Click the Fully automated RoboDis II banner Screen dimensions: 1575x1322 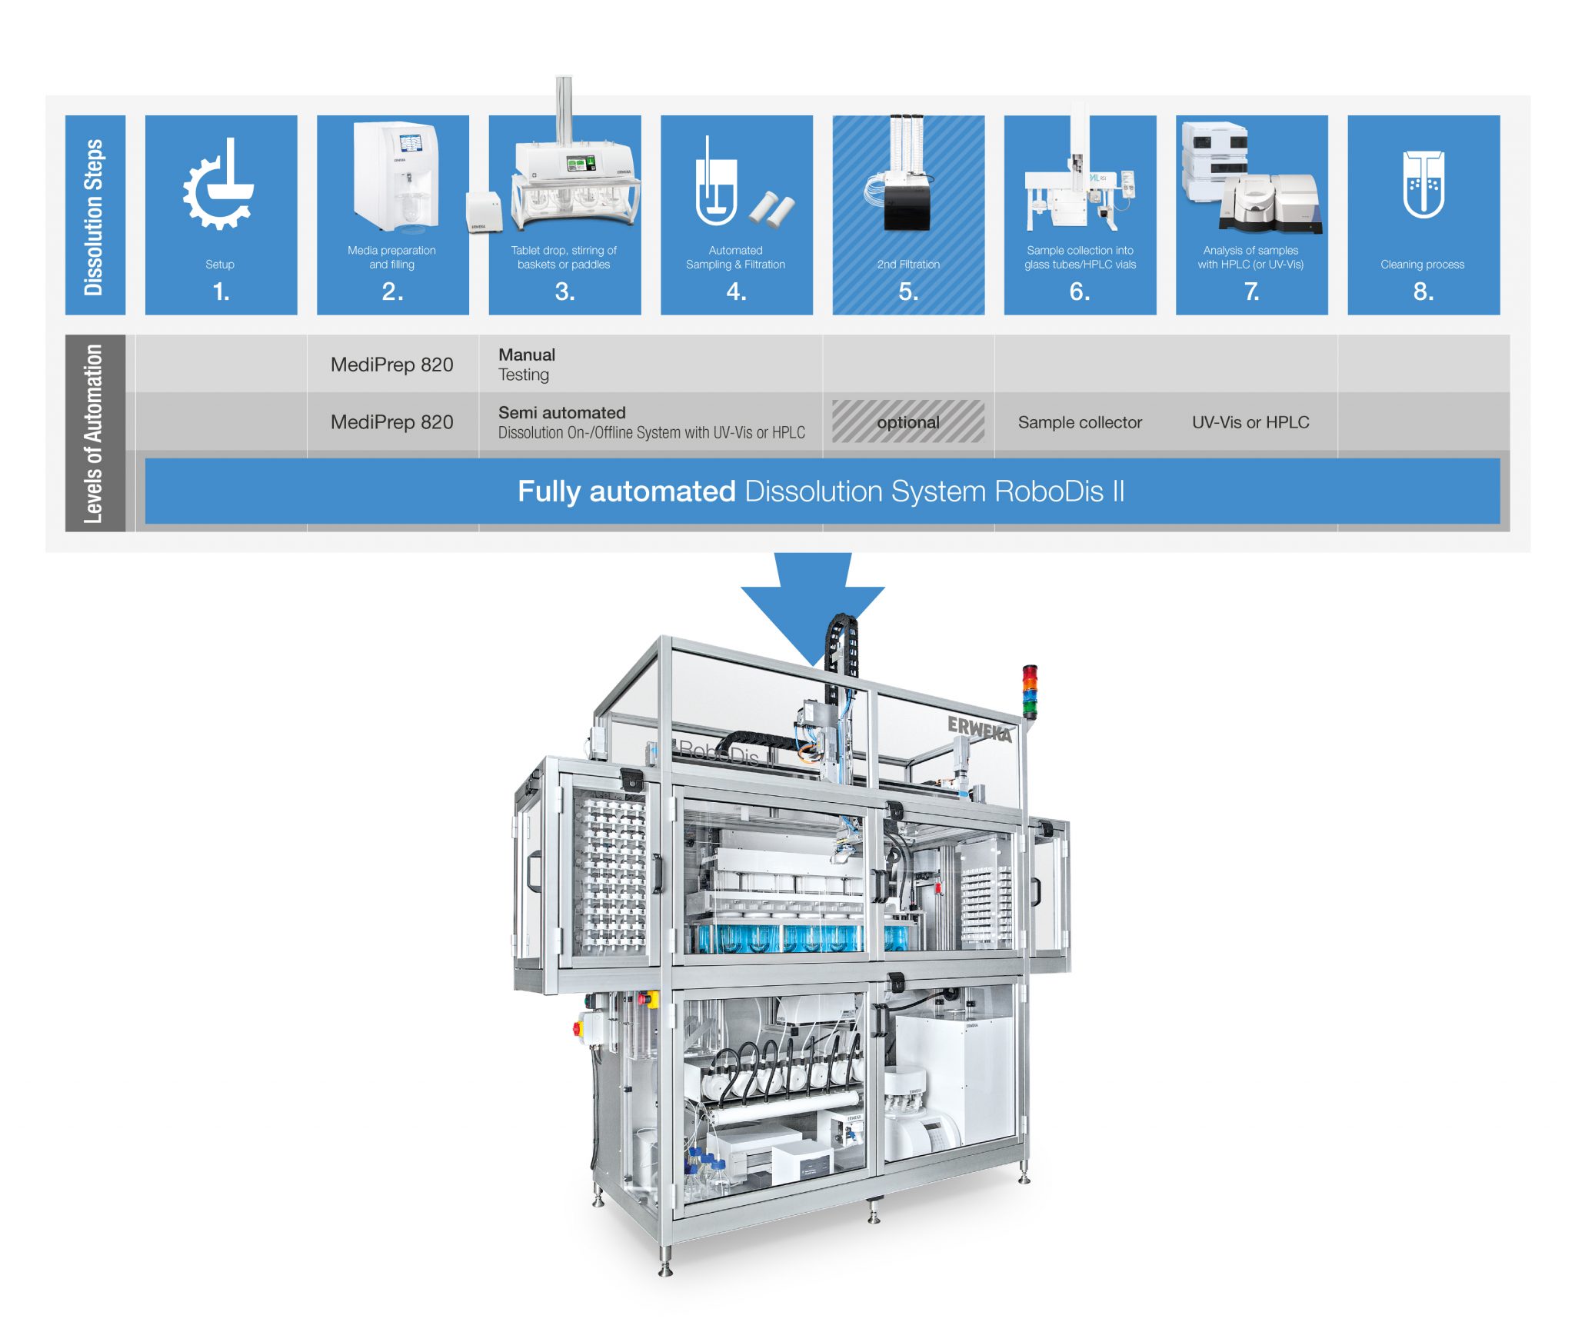click(x=821, y=491)
